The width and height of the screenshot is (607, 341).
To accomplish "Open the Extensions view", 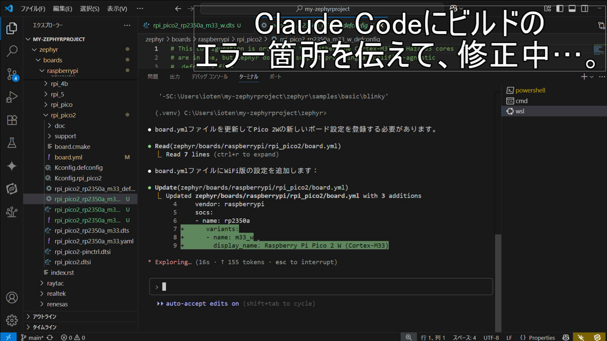I will pyautogui.click(x=12, y=120).
